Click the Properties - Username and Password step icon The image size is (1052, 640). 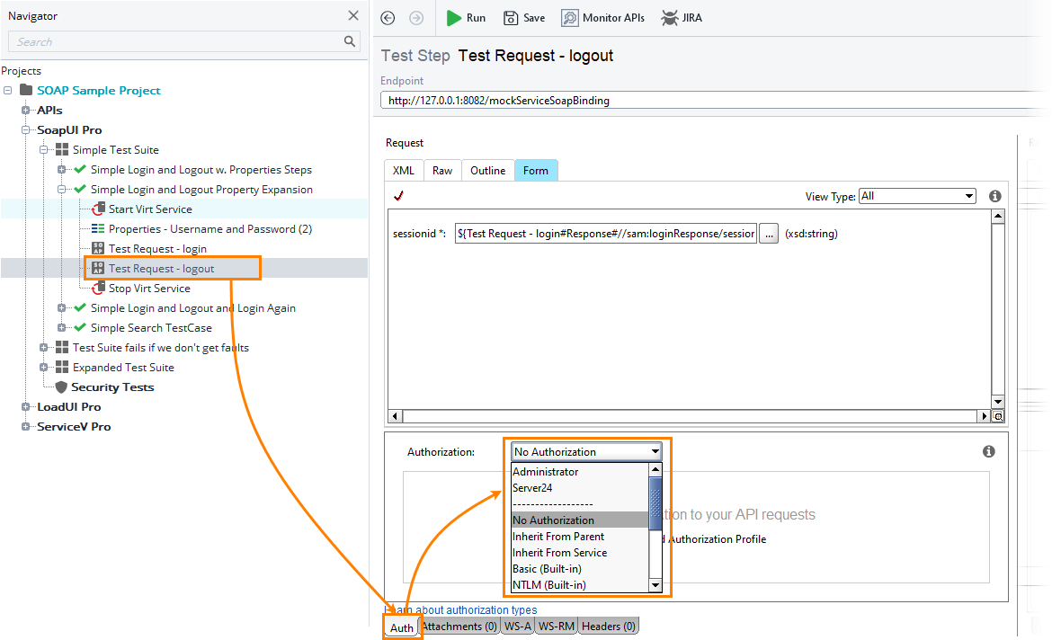pyautogui.click(x=98, y=228)
